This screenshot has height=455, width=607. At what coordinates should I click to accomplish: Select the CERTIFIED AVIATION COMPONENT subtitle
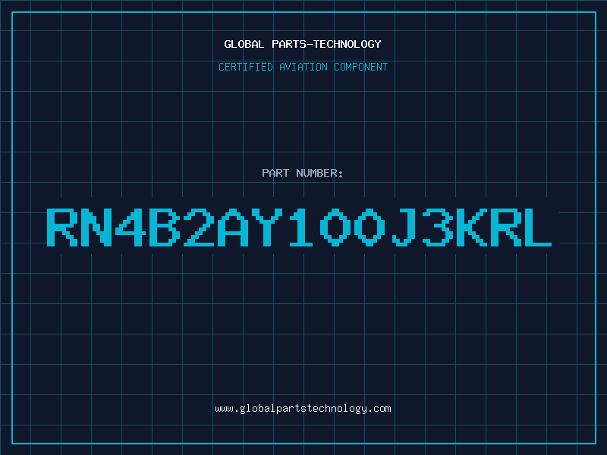click(303, 67)
